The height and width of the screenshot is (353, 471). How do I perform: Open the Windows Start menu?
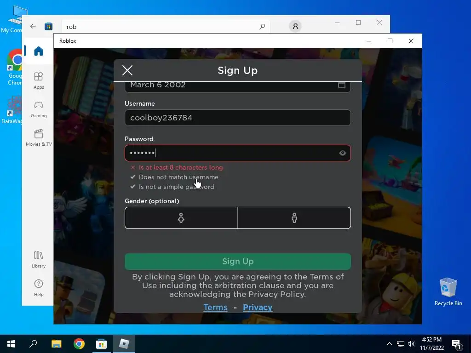(x=11, y=344)
